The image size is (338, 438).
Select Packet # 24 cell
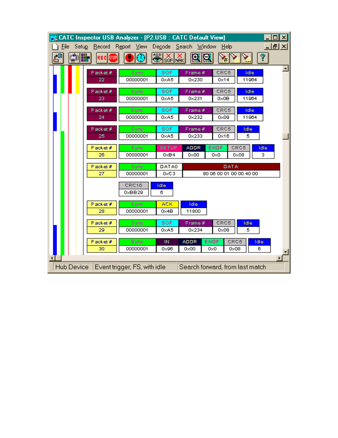click(102, 114)
